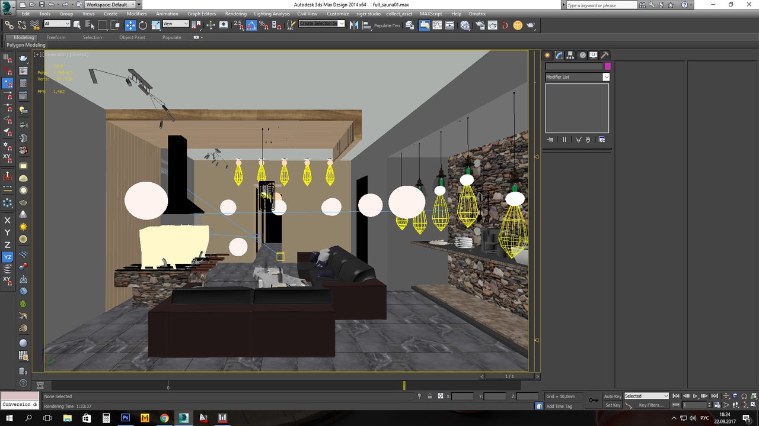Image resolution: width=759 pixels, height=426 pixels.
Task: Open the Create command panel tab
Action: (x=548, y=55)
